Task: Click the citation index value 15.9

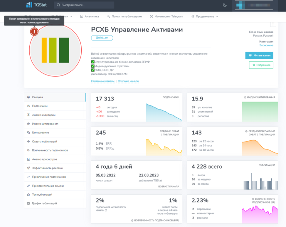Action: coord(197,99)
